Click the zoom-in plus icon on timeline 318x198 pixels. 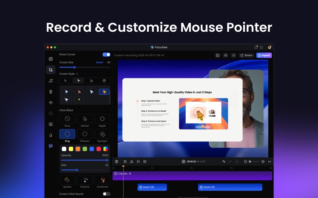263,162
